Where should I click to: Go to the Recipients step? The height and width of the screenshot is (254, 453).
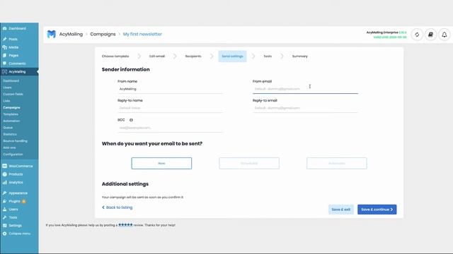click(x=193, y=56)
